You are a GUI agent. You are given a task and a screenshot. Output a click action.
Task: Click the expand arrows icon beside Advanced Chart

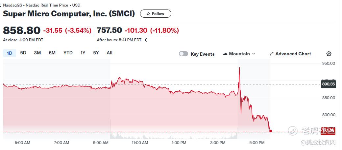click(x=272, y=54)
